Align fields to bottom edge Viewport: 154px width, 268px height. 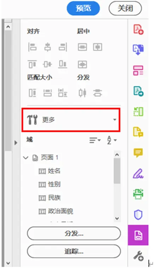(63, 64)
